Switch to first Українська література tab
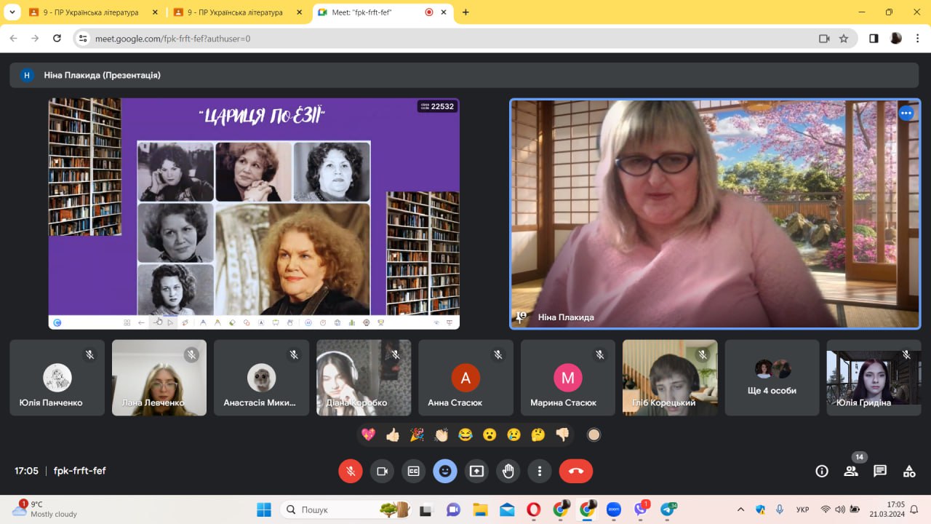This screenshot has width=931, height=524. point(92,12)
